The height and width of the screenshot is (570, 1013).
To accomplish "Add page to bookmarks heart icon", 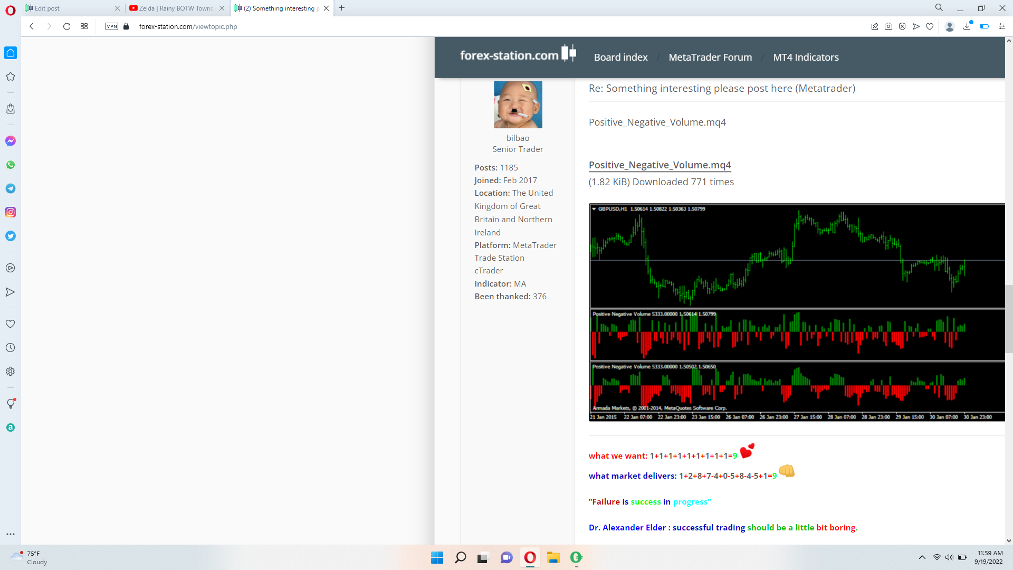I will pyautogui.click(x=930, y=26).
